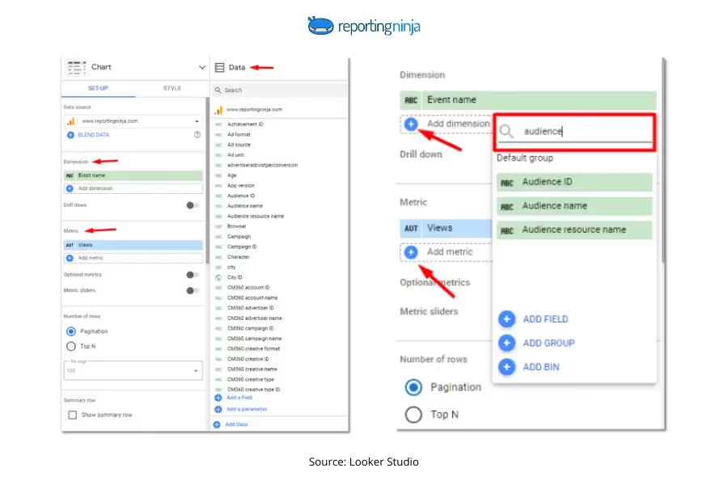Click the plus icon beside ADD GROUP
This screenshot has width=728, height=485.
tap(507, 343)
